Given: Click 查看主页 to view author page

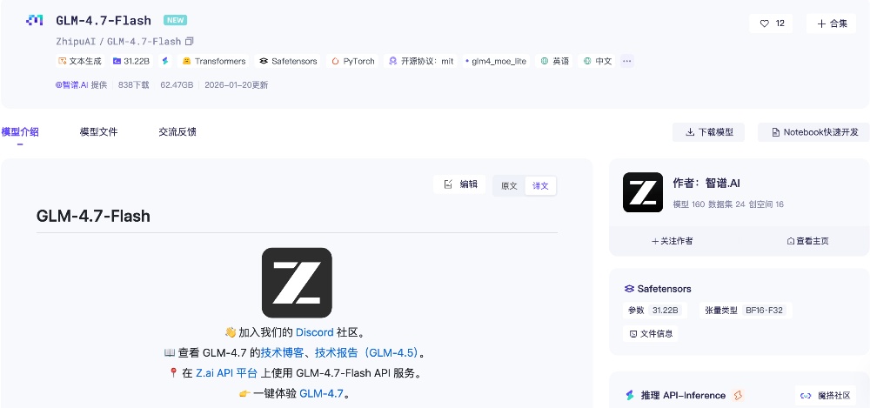Looking at the screenshot, I should (808, 241).
